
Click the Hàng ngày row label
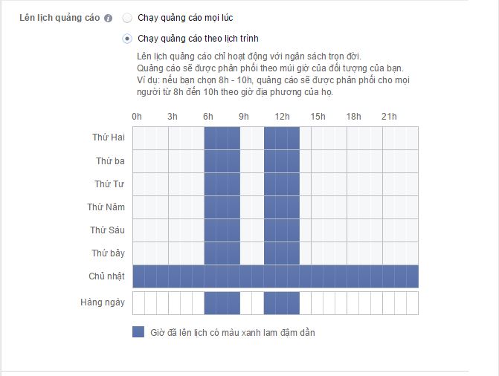click(x=103, y=302)
